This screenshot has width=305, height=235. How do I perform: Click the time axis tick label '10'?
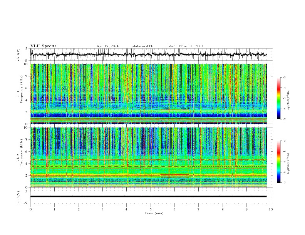(x=271, y=209)
